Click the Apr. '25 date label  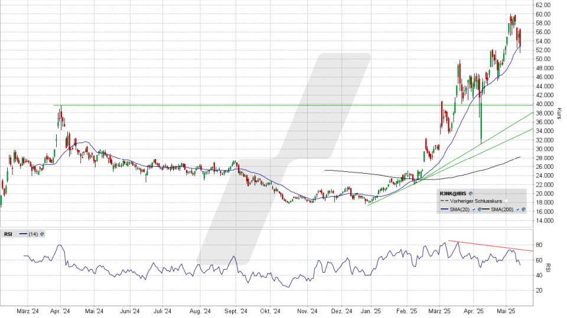tap(473, 311)
